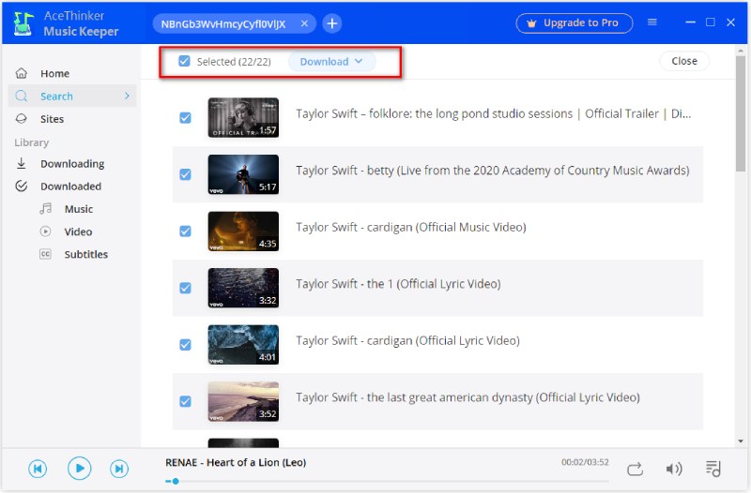Viewport: 751px width, 493px height.
Task: Toggle repeat mode icon
Action: 636,469
